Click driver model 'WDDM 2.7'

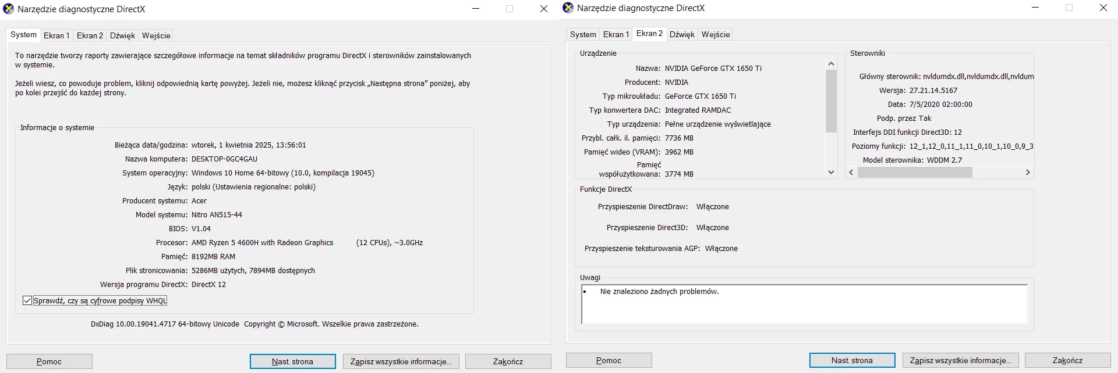[x=944, y=160]
